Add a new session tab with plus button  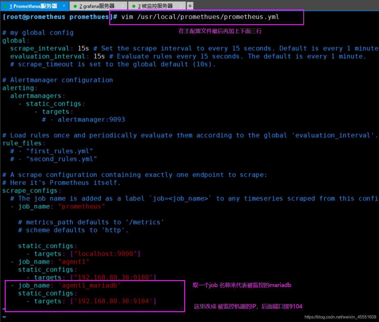pos(190,6)
